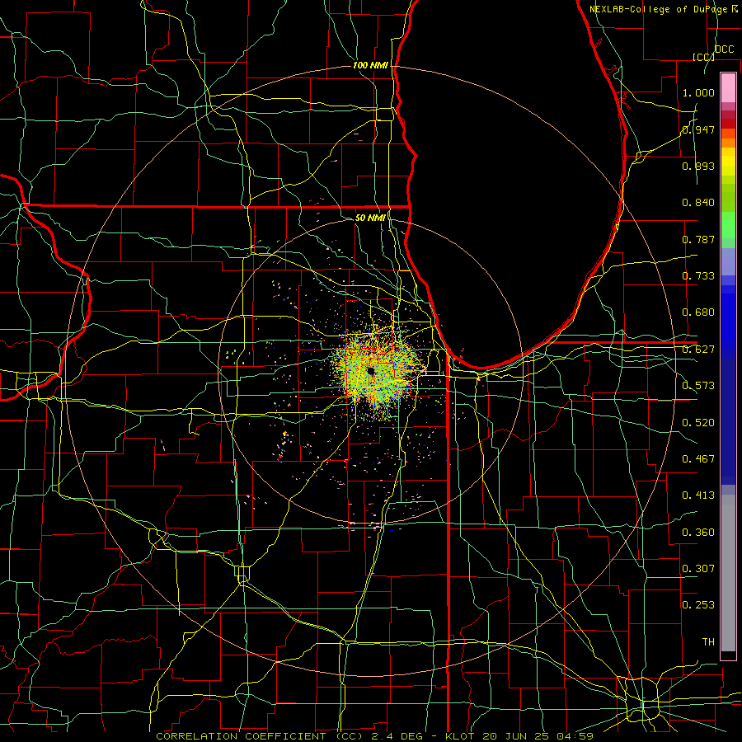Click the black radar site dot inside the echoes
Screen dimensions: 742x742
click(370, 371)
